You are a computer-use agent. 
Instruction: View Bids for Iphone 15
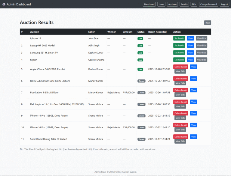tap(202, 38)
